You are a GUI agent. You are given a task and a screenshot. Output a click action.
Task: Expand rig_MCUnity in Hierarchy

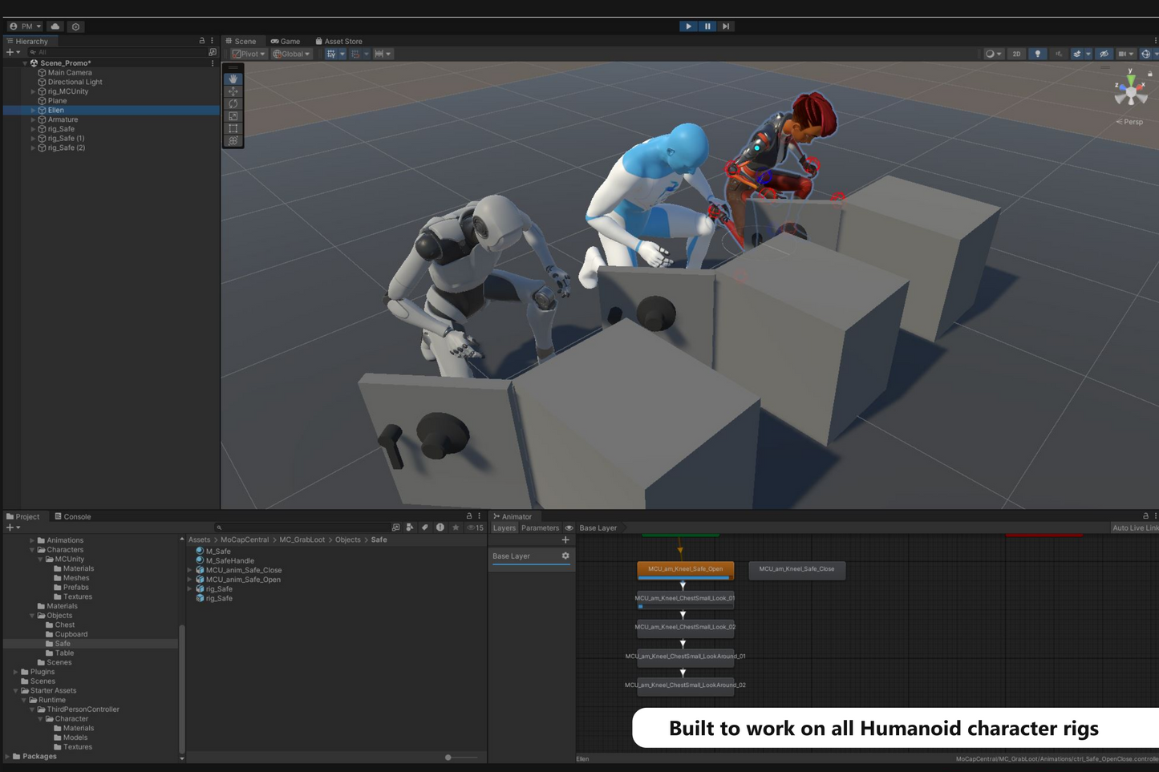coord(33,91)
